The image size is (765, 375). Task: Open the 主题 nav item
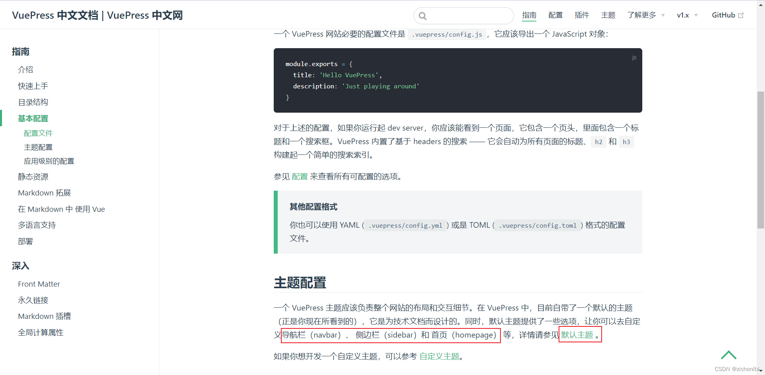pyautogui.click(x=608, y=15)
